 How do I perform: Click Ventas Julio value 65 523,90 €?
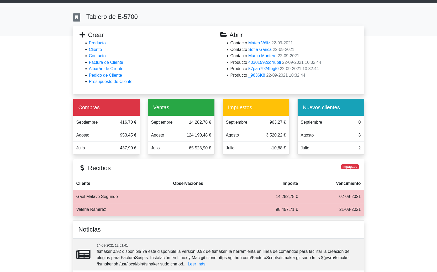[x=200, y=148]
